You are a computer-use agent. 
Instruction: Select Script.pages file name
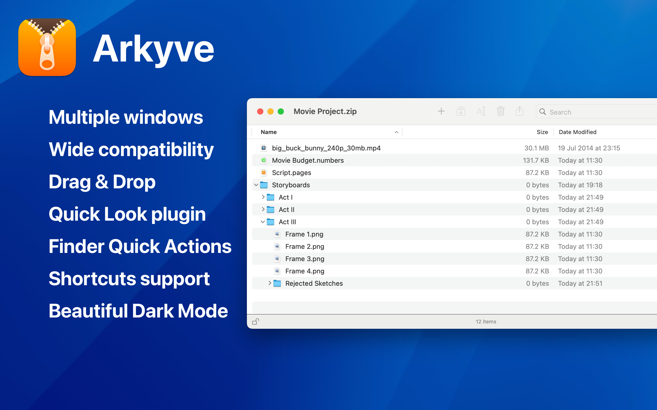click(x=291, y=173)
